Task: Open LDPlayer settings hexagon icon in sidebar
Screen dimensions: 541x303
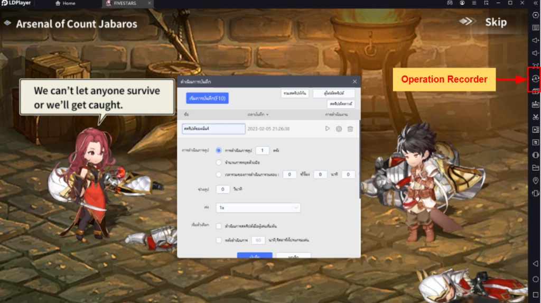Action: (536, 15)
